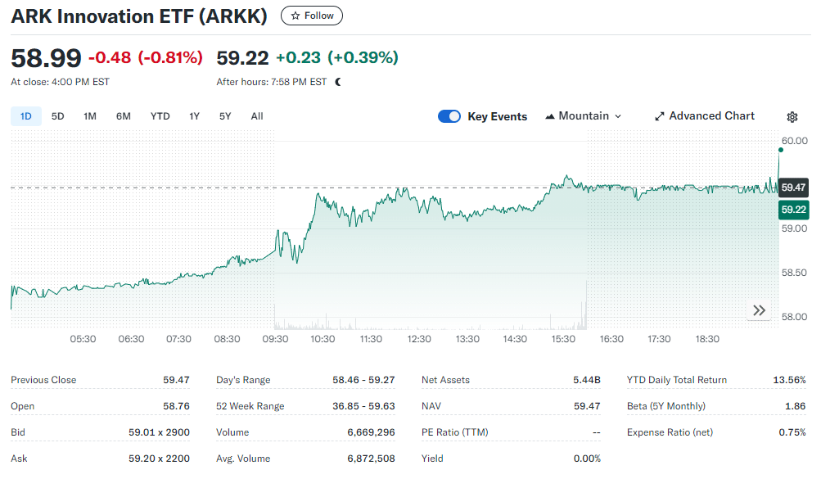Show the All time range
The height and width of the screenshot is (479, 821).
click(x=257, y=116)
